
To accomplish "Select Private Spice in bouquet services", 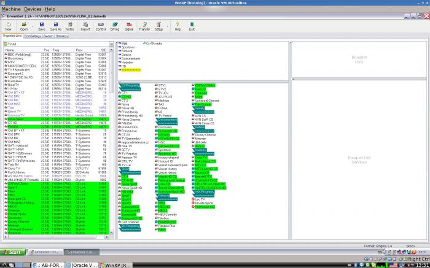I will coord(202,203).
